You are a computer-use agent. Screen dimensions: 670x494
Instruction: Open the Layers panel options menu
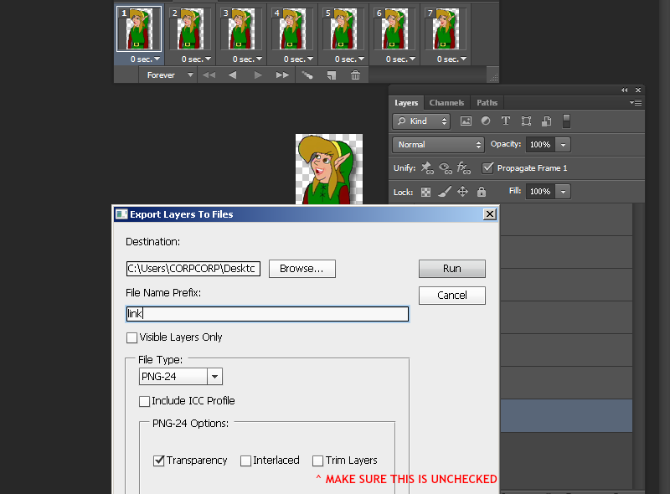[636, 102]
